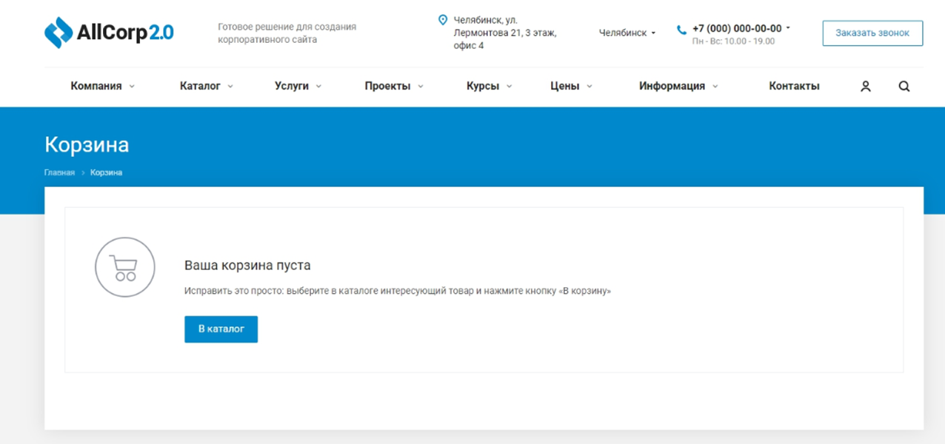
Task: Go to the Контакты page
Action: [794, 87]
